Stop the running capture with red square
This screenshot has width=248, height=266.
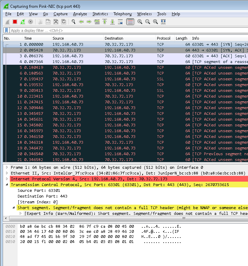[x=15, y=22]
